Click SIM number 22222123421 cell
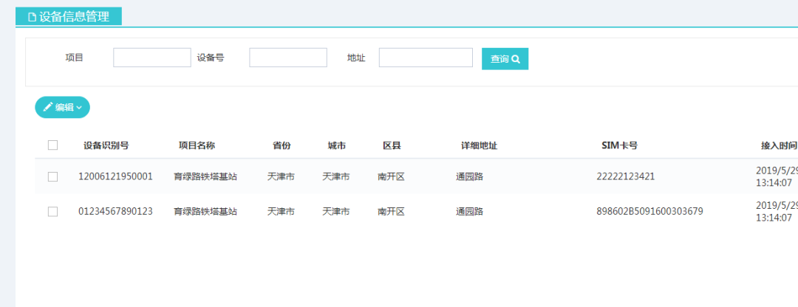The width and height of the screenshot is (798, 307). tap(625, 176)
